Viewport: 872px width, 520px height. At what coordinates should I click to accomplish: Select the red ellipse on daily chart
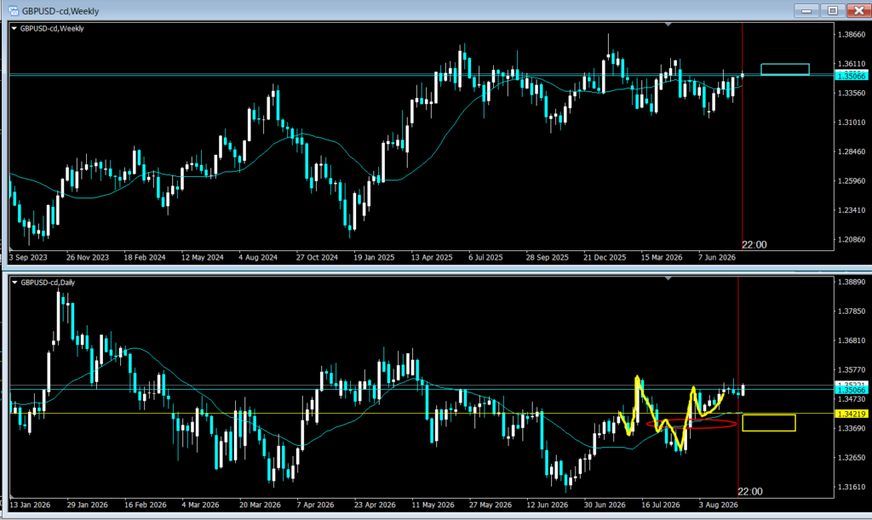pos(691,424)
